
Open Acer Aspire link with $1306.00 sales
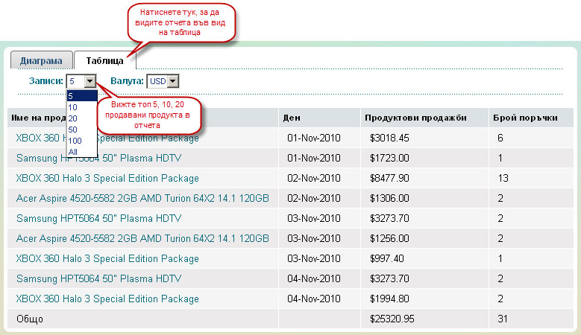click(142, 199)
